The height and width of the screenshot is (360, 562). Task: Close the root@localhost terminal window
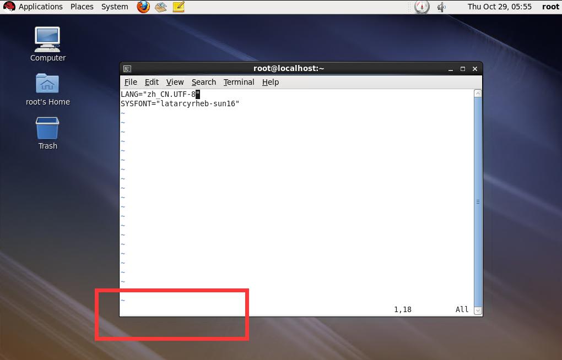point(475,69)
